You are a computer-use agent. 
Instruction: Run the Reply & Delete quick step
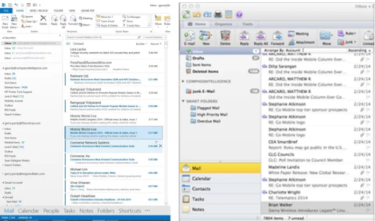[x=107, y=25]
